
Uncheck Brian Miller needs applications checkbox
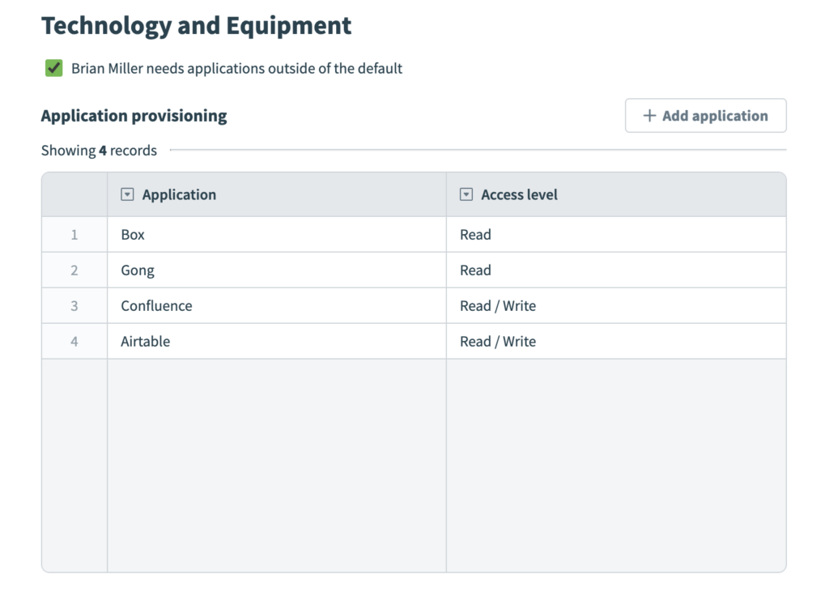[x=54, y=68]
